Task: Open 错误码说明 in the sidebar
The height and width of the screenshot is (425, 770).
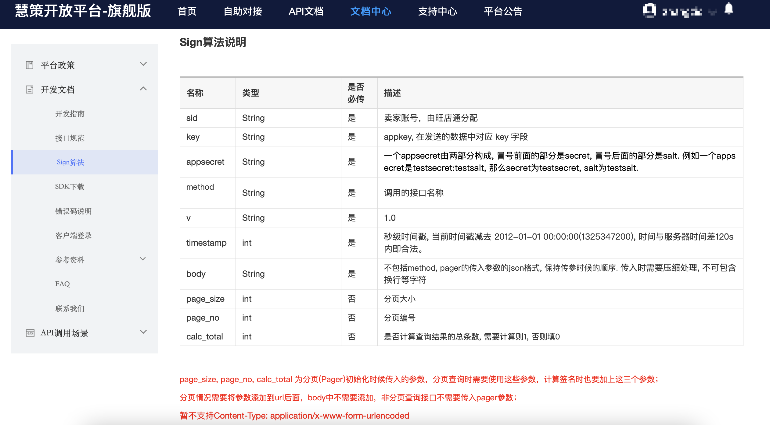Action: tap(74, 211)
